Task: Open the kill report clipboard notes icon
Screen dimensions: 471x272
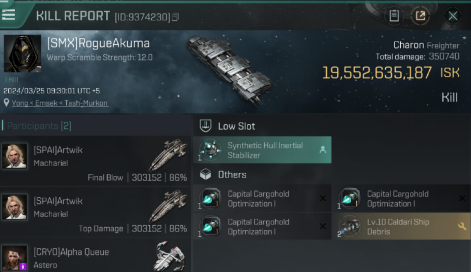Action: (x=394, y=16)
